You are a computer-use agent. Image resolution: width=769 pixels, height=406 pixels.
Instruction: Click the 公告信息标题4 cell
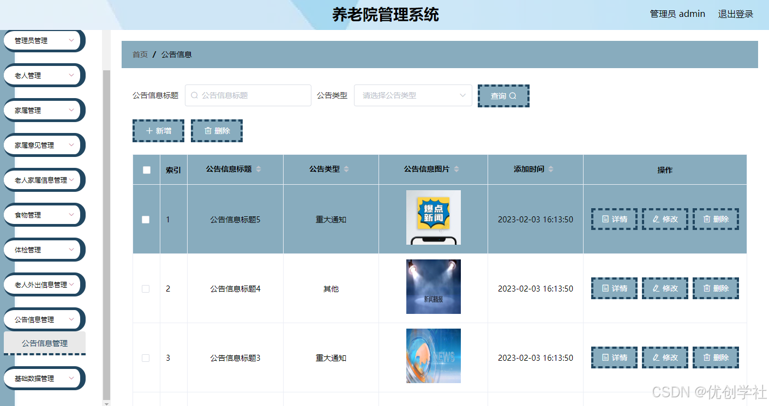[x=236, y=289]
